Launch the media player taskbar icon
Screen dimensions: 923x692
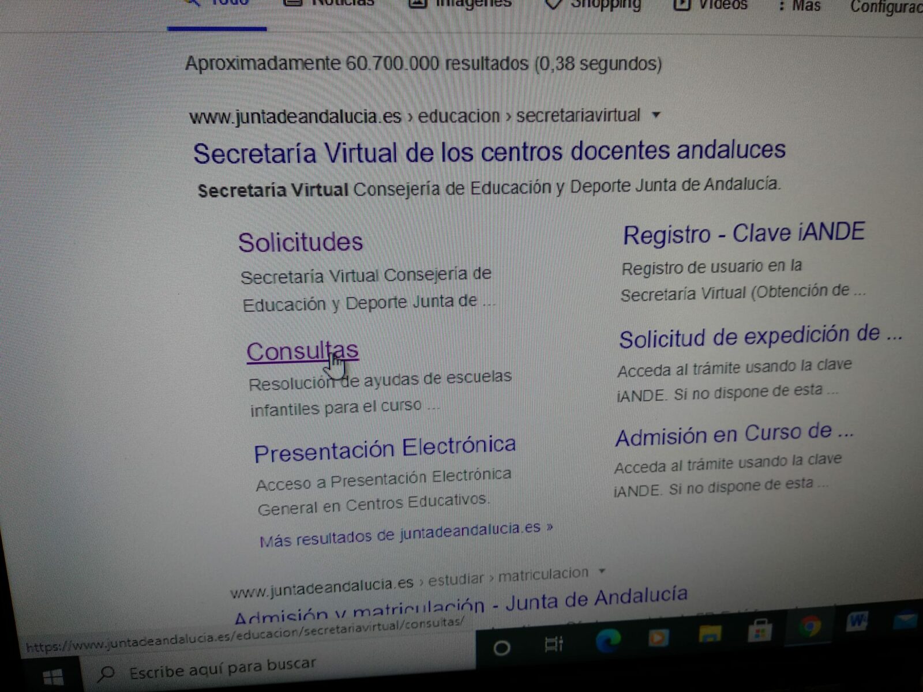click(x=658, y=638)
